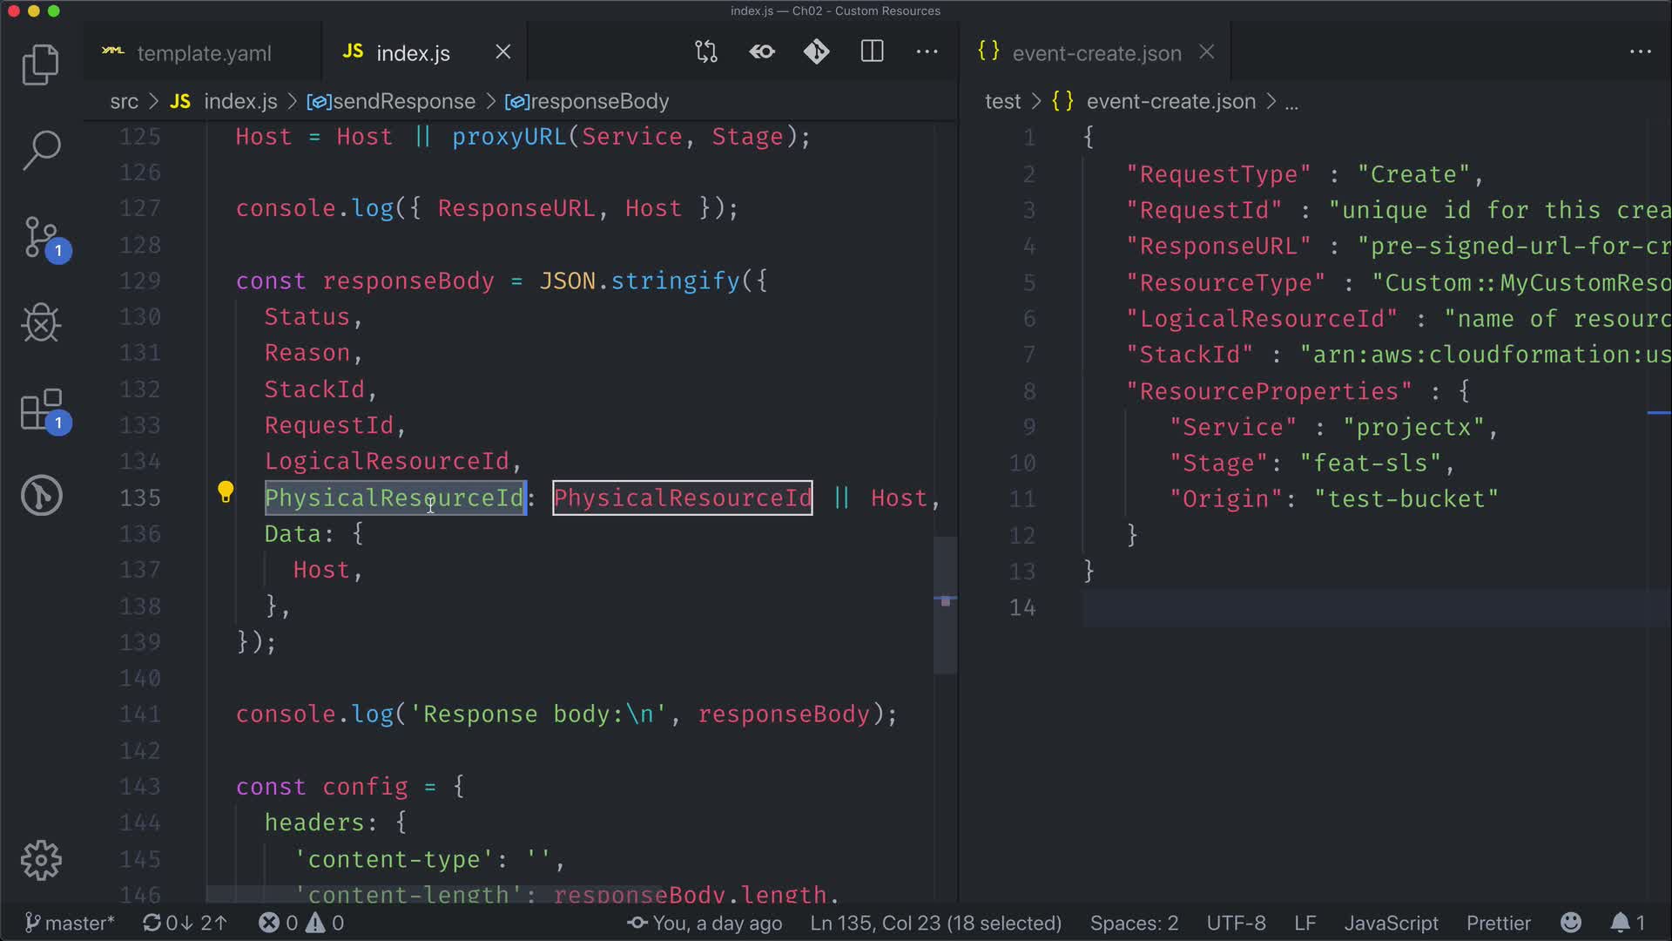Viewport: 1672px width, 941px height.
Task: Click the compare changes icon in editor toolbar
Action: (x=706, y=52)
